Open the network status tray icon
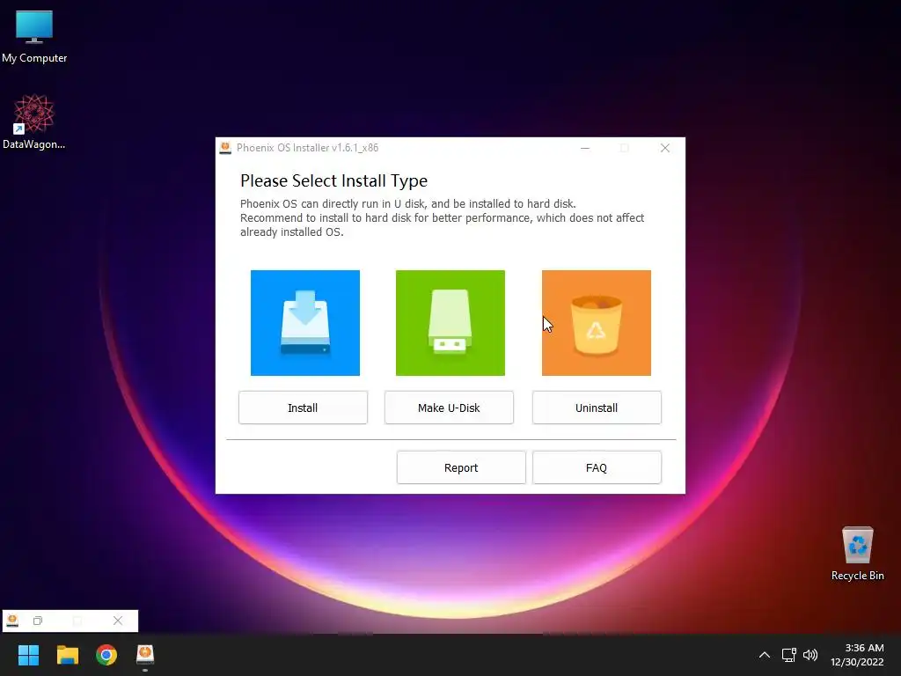 [788, 655]
